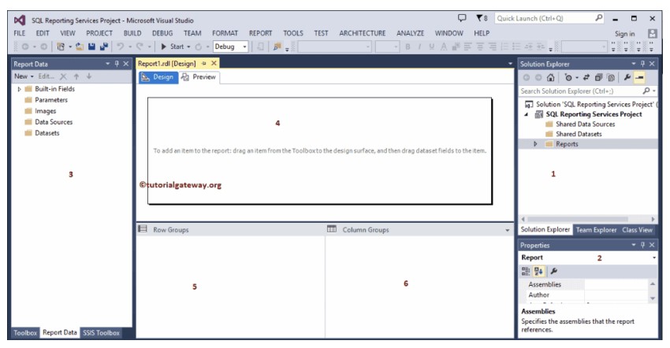This screenshot has height=348, width=670.
Task: Click the Property Pages wrench in Properties panel
Action: point(554,271)
